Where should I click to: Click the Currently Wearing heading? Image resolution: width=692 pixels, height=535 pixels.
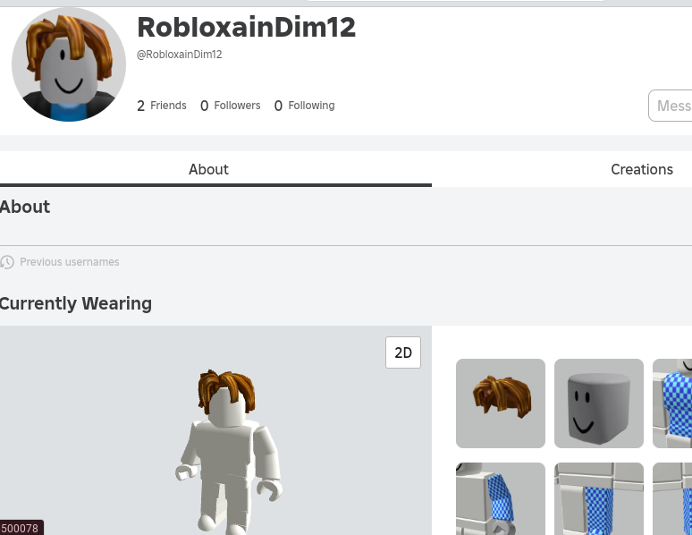75,303
